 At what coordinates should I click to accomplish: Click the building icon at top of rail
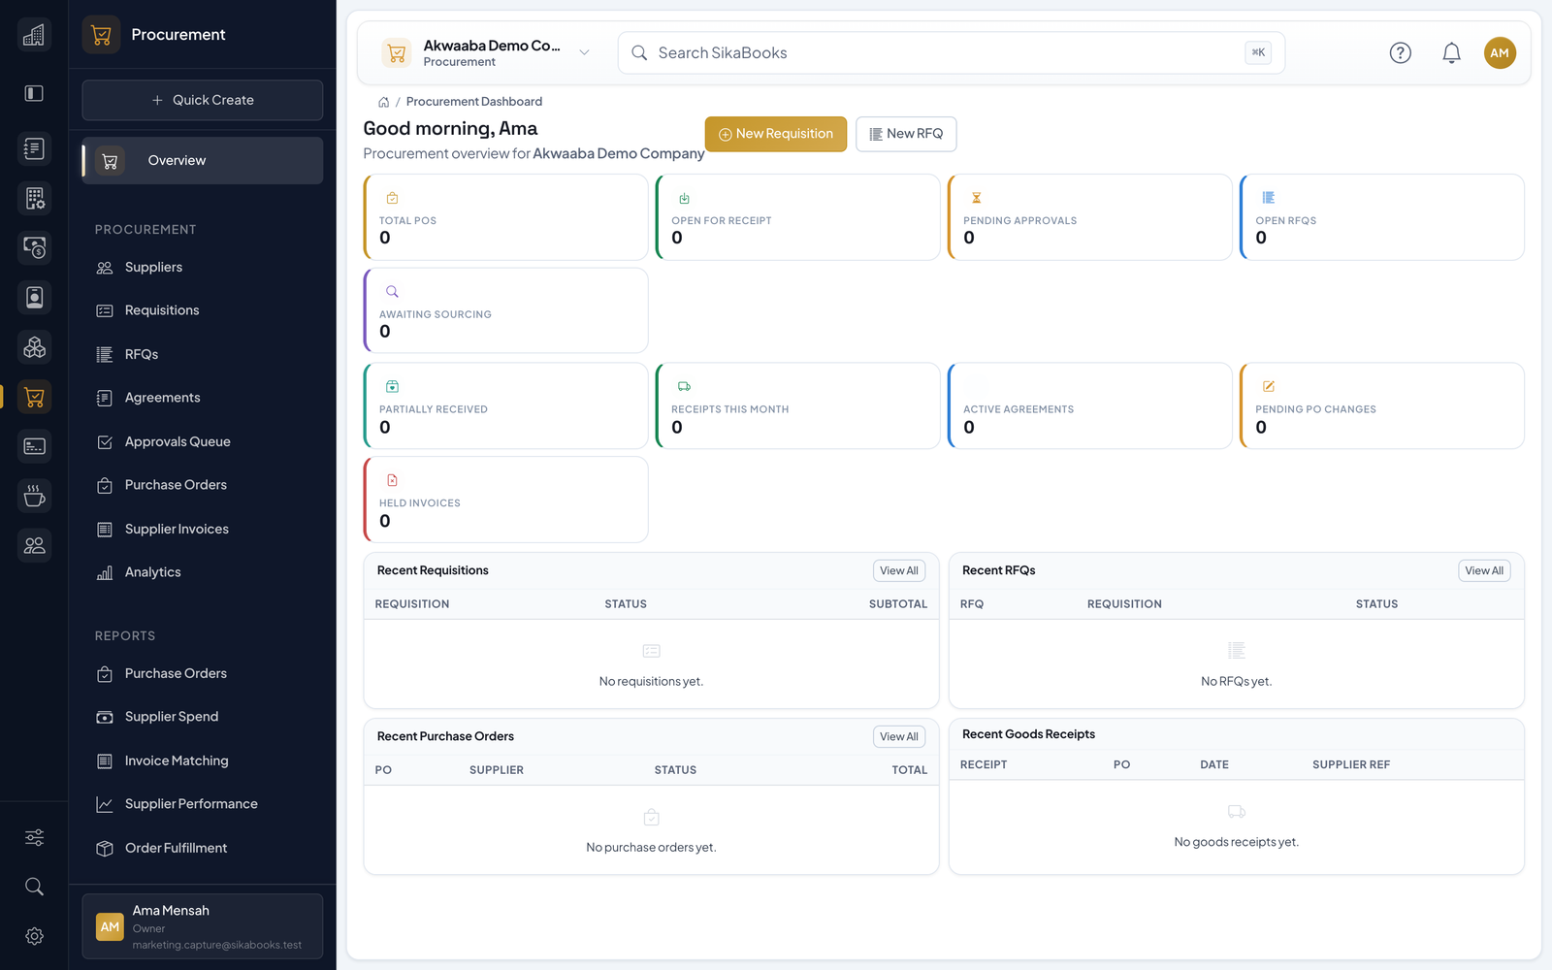(x=34, y=35)
